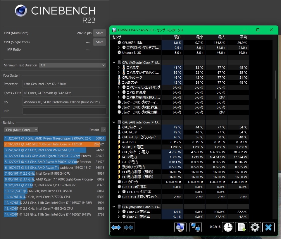Start the CPU (Single Core) test
The image size is (281, 239).
pyautogui.click(x=99, y=42)
